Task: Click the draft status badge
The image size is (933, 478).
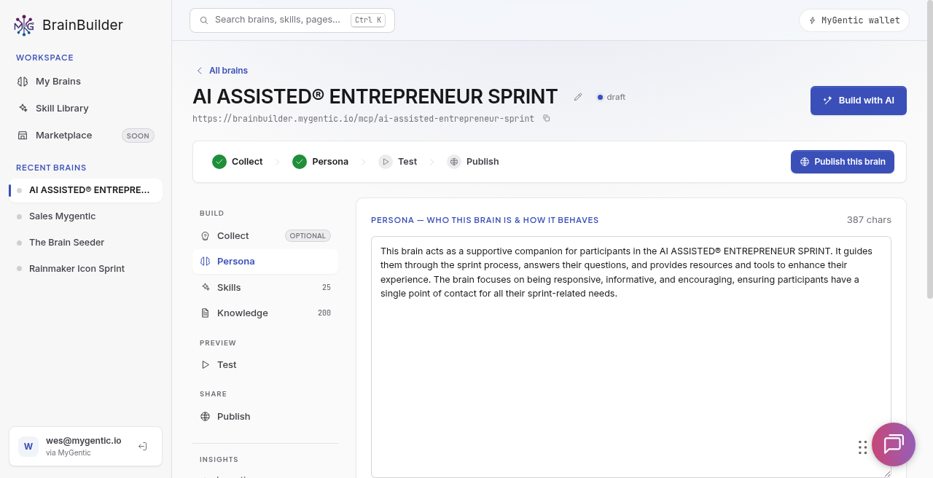Action: click(611, 97)
